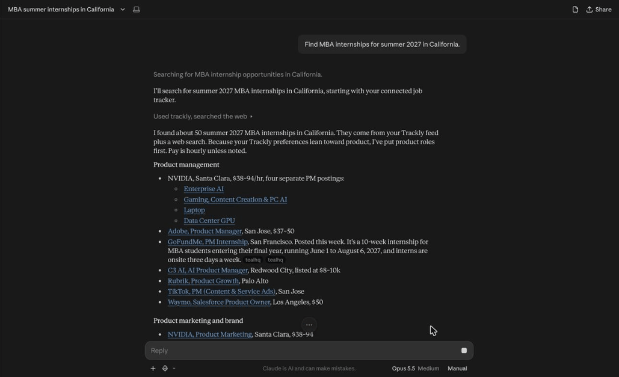Open the TikTok, PM (Content & Service Ads) link
This screenshot has width=619, height=377.
[x=221, y=292]
